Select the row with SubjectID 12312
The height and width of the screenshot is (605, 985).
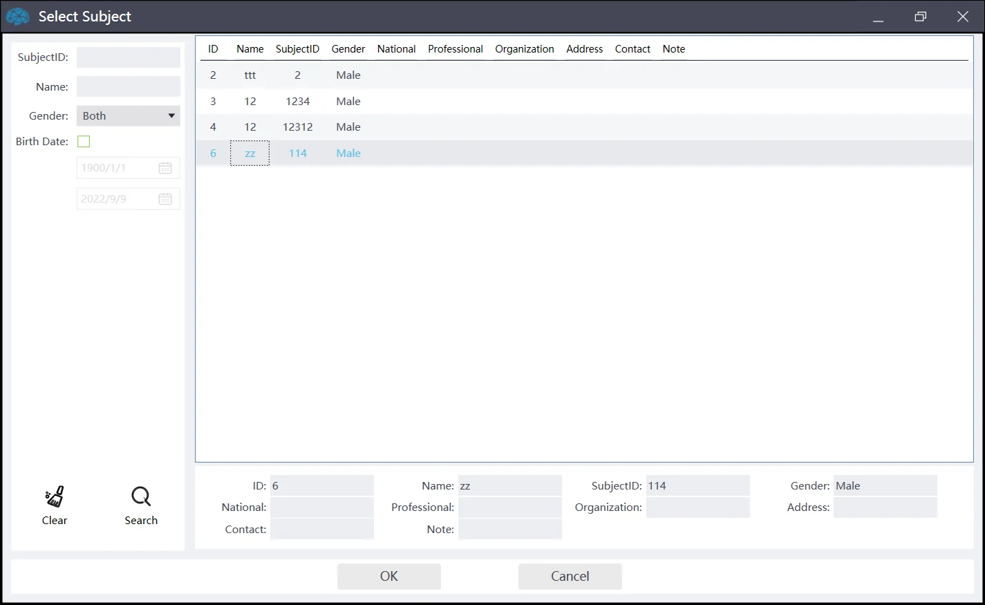pos(297,127)
